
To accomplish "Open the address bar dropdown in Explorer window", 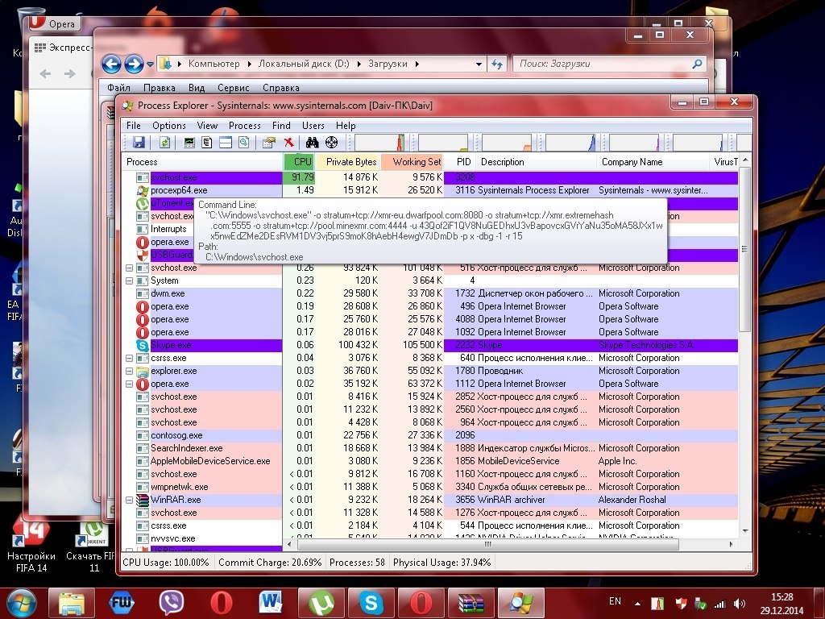I will [479, 64].
